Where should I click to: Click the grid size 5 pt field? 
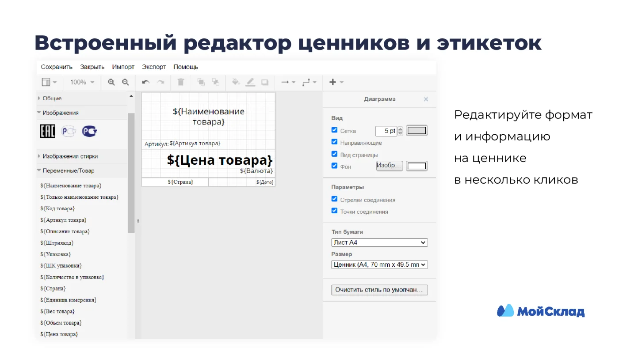(386, 131)
